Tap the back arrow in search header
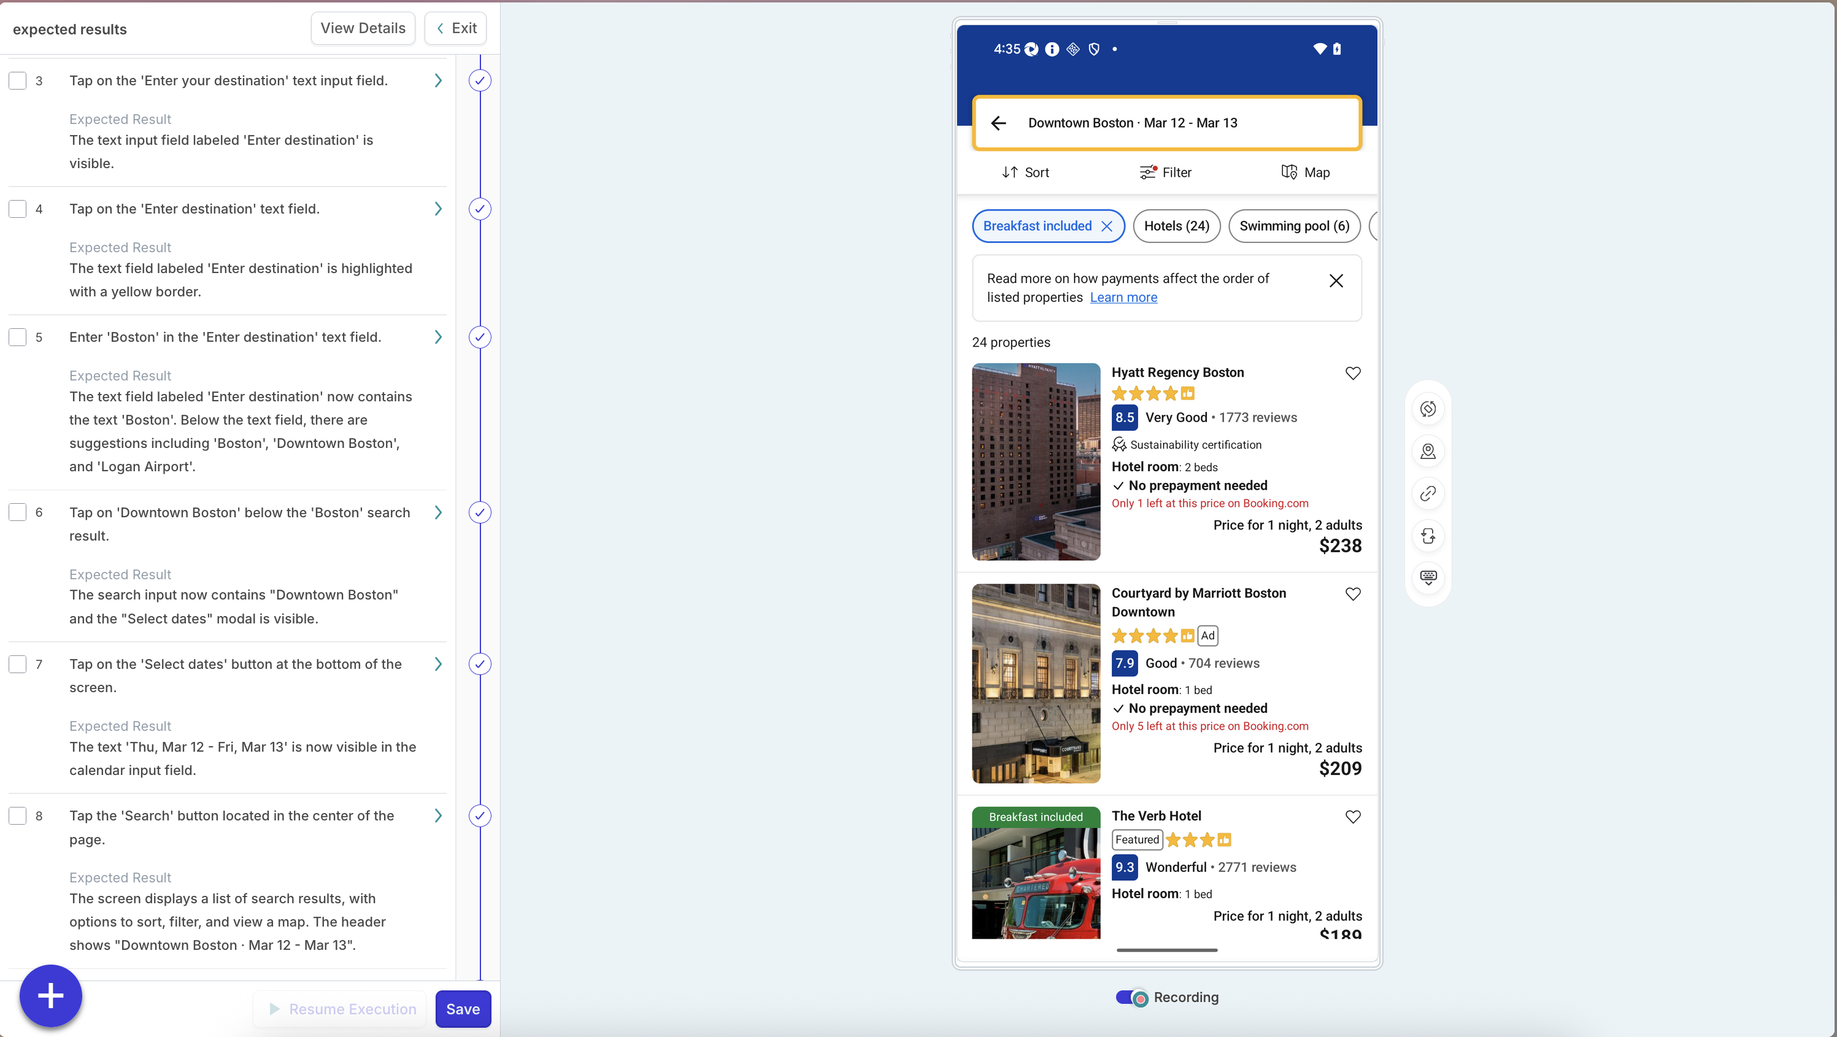 pyautogui.click(x=998, y=123)
